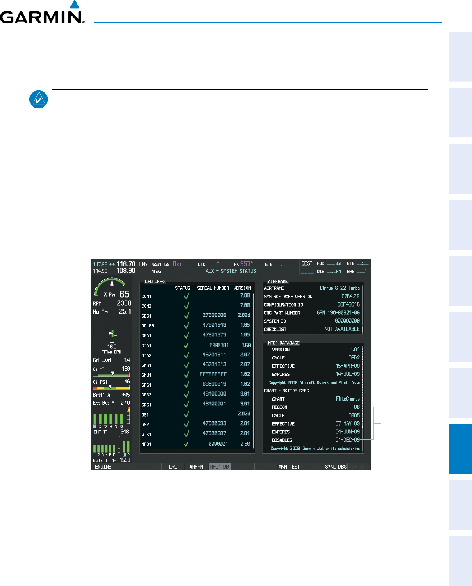
Task: Click the chart EXPIRES date 04-JUN-09
Action: pos(347,432)
